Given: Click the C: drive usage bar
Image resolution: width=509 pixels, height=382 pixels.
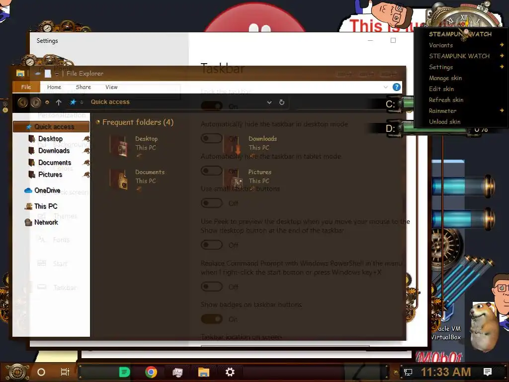Looking at the screenshot, I should (x=408, y=104).
